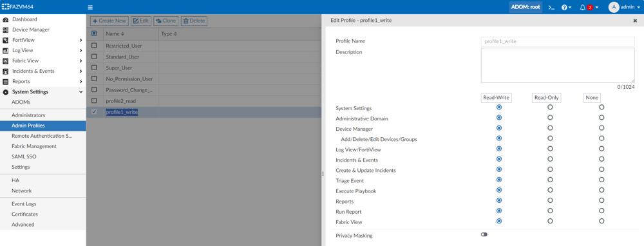Viewport: 644px width, 246px height.
Task: Open the notifications dropdown arrow
Action: tap(597, 7)
